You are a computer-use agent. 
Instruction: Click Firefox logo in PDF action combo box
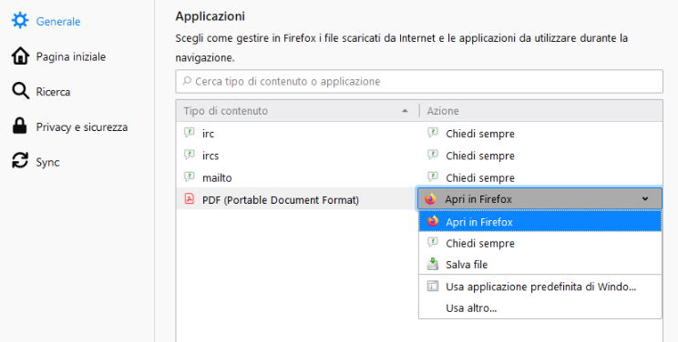(430, 199)
